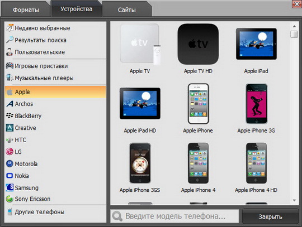Click the Samsung logo icon
This screenshot has height=227, width=302.
click(10, 187)
